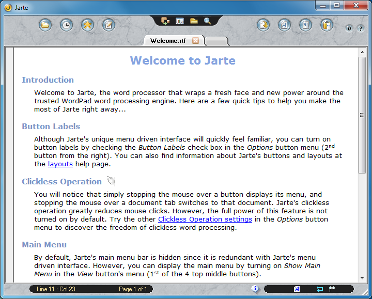Click the small yellow folder icon in middle group
372x299 pixels.
tap(194, 21)
